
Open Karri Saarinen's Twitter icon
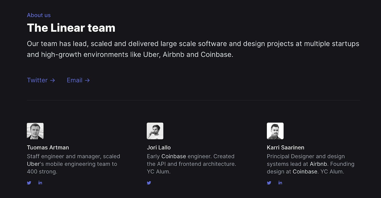click(269, 183)
